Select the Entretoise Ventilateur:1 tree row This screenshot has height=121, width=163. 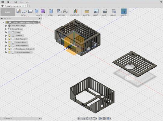point(20,52)
